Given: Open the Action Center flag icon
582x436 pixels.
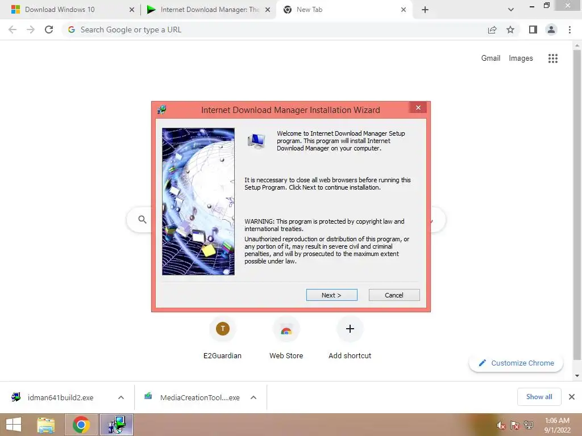Looking at the screenshot, I should click(515, 426).
